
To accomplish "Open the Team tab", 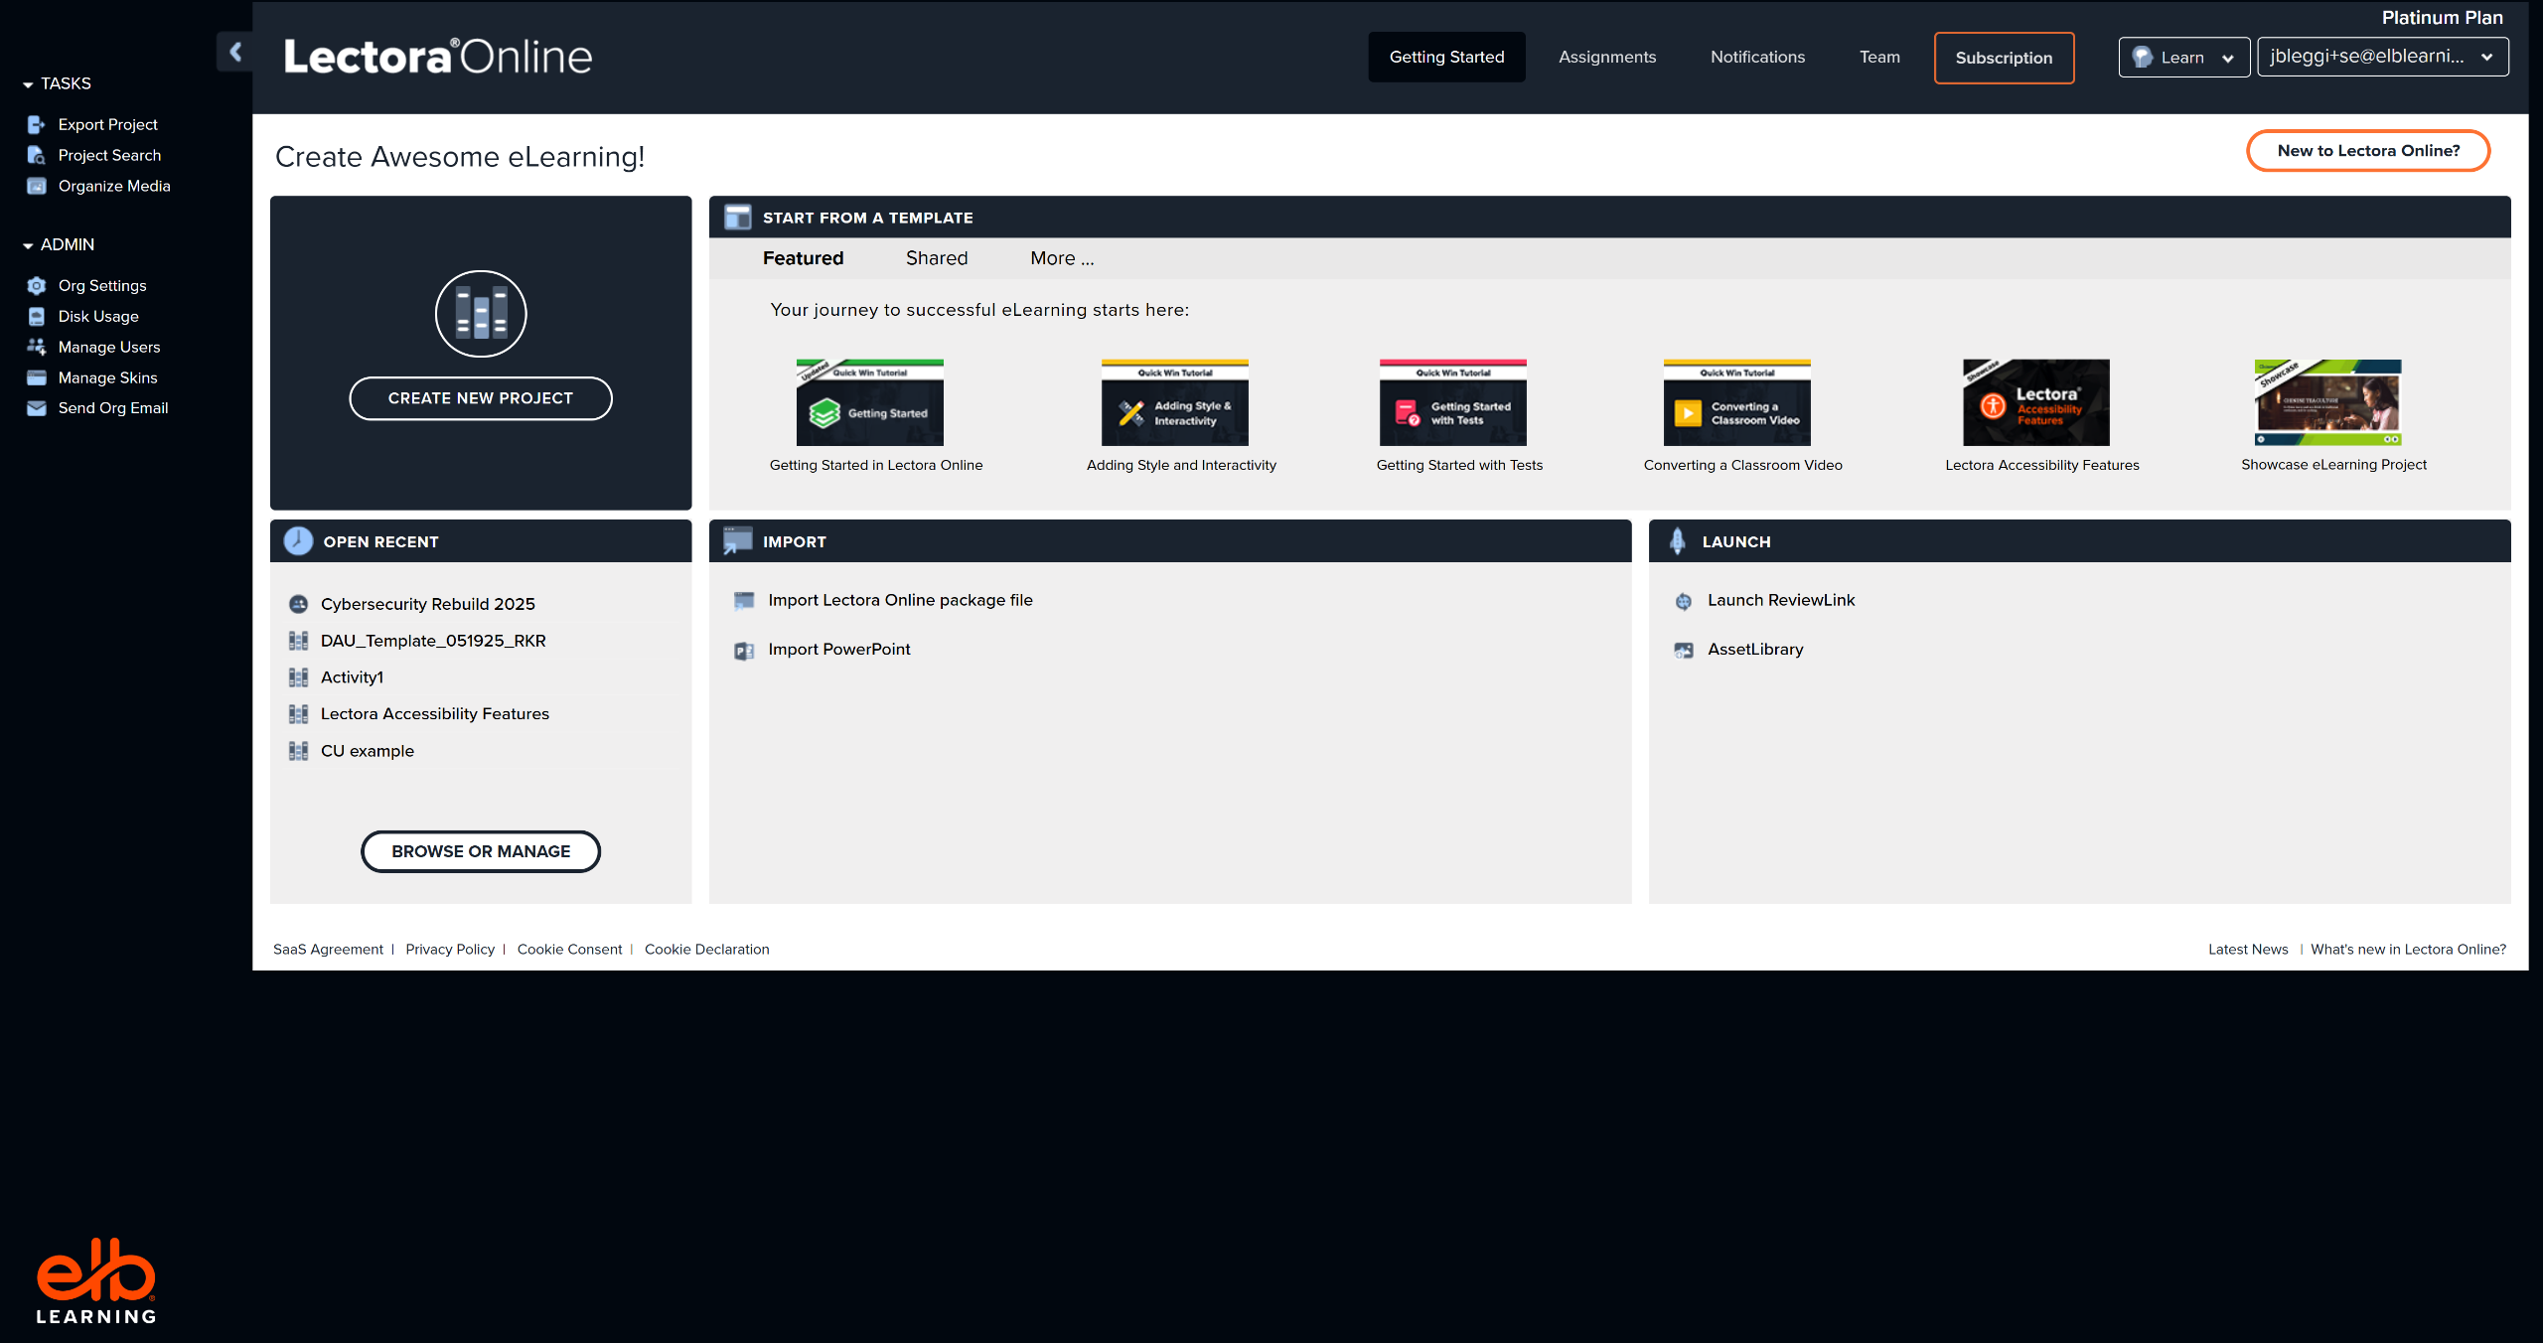I will 1879,57.
